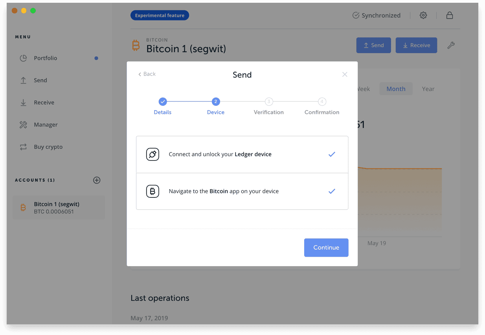Click the 'May 19' chart axis label
Screen dimensions: 485x335
377,243
